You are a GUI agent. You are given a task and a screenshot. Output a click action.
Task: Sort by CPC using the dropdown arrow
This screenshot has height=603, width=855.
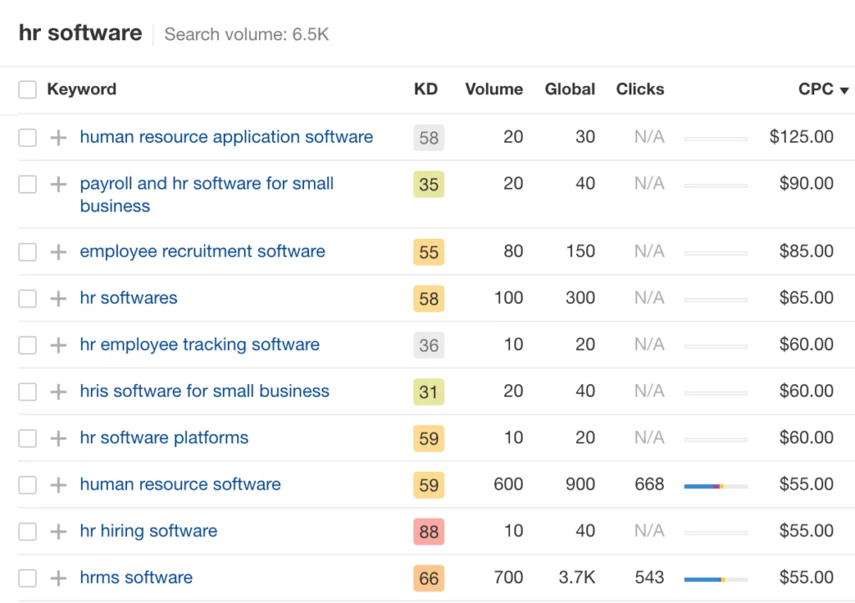(844, 90)
